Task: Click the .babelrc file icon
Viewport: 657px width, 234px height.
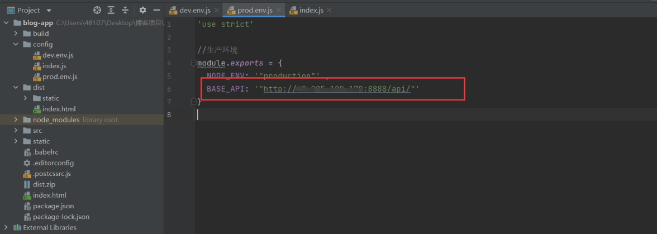Action: click(27, 152)
